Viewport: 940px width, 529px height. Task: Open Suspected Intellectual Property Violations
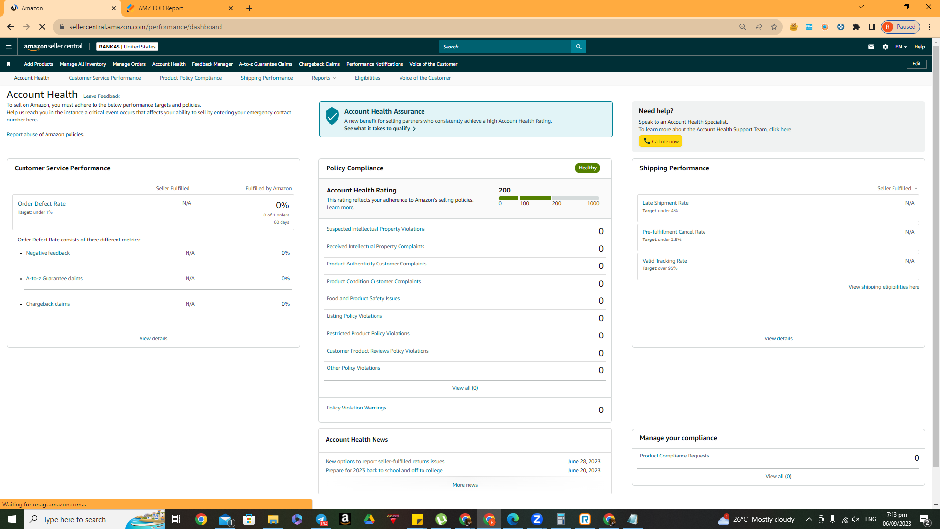pos(376,229)
